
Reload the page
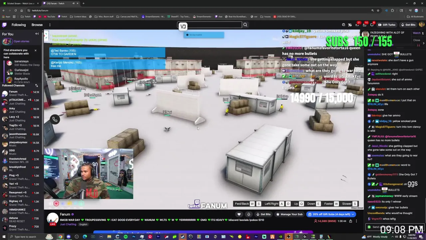15,10
